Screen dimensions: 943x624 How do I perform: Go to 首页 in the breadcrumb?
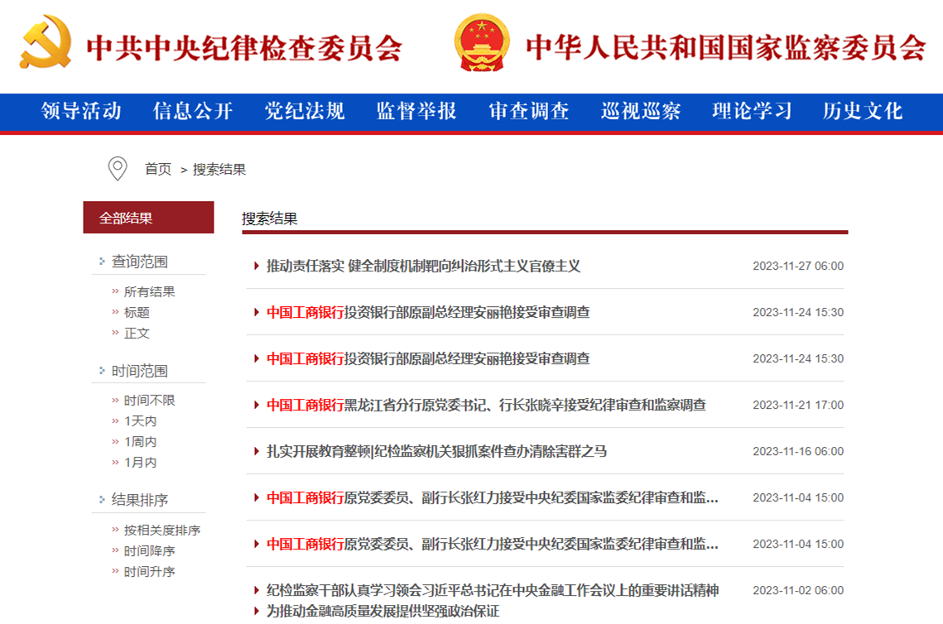[x=158, y=170]
